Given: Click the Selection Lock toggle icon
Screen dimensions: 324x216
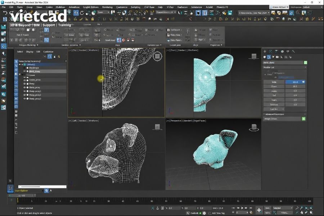Looking at the screenshot, I should 157,208.
